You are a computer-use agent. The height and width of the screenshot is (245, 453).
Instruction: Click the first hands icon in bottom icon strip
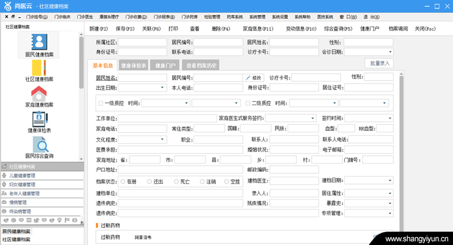tap(6, 220)
